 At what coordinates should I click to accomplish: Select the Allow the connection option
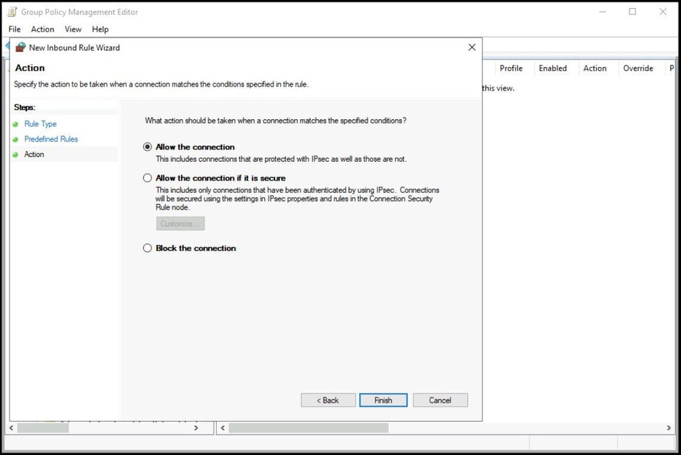click(x=147, y=147)
